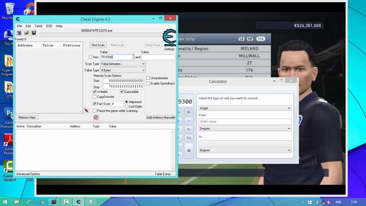Enable the CopyOnWrite checkbox
This screenshot has width=366, height=206.
[x=94, y=97]
